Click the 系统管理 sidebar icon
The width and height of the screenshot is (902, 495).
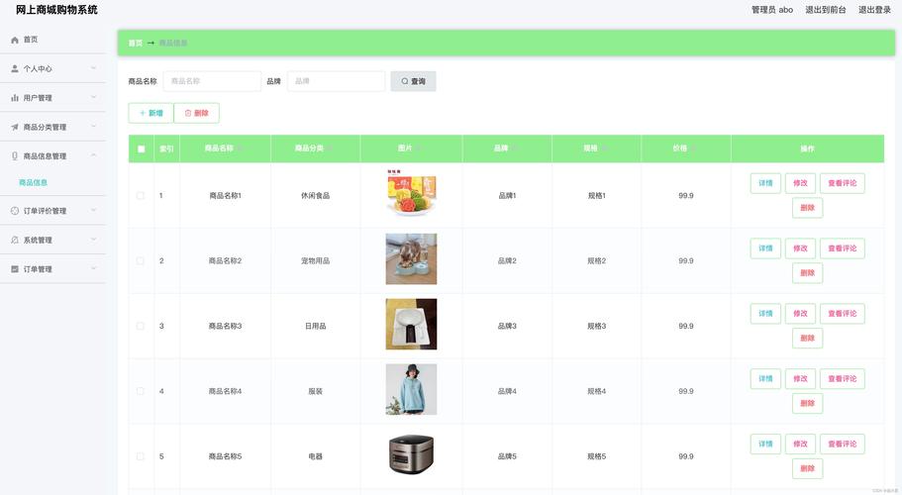pos(15,240)
